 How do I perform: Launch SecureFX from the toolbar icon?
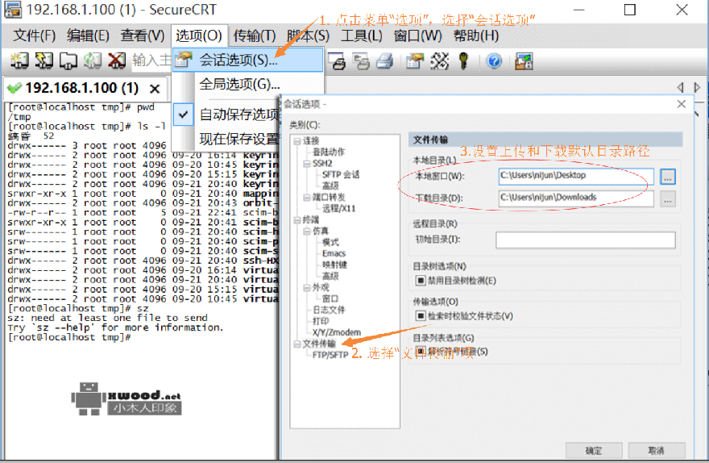(524, 60)
